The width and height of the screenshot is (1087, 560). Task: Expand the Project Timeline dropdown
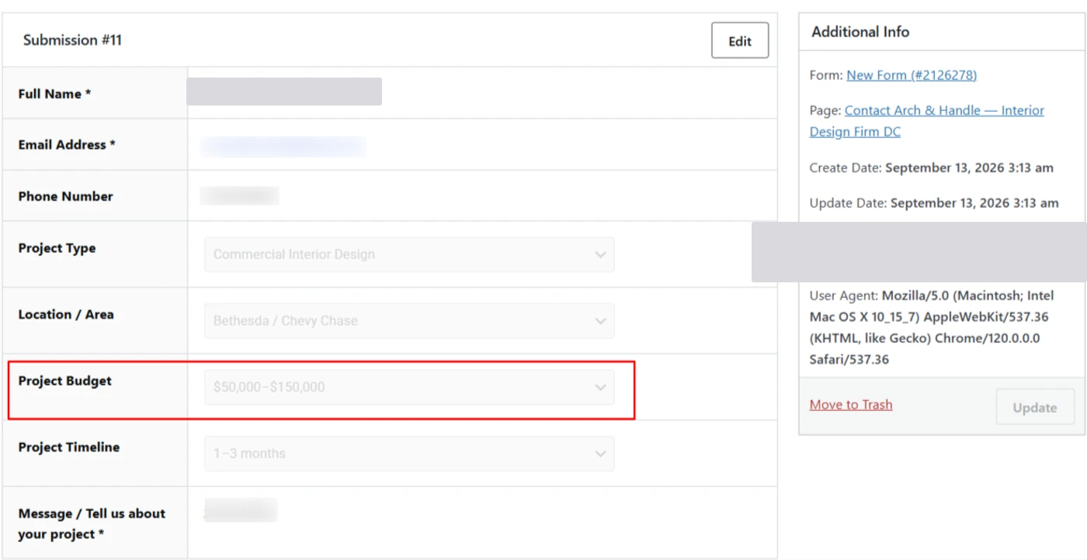click(409, 454)
